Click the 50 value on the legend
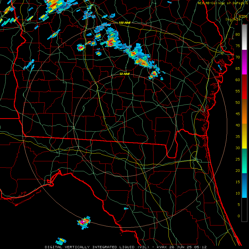The image size is (249, 249). [238, 102]
